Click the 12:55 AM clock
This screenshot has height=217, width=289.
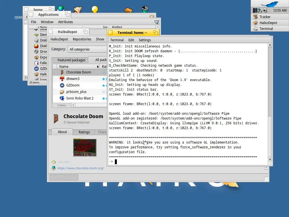click(x=280, y=10)
